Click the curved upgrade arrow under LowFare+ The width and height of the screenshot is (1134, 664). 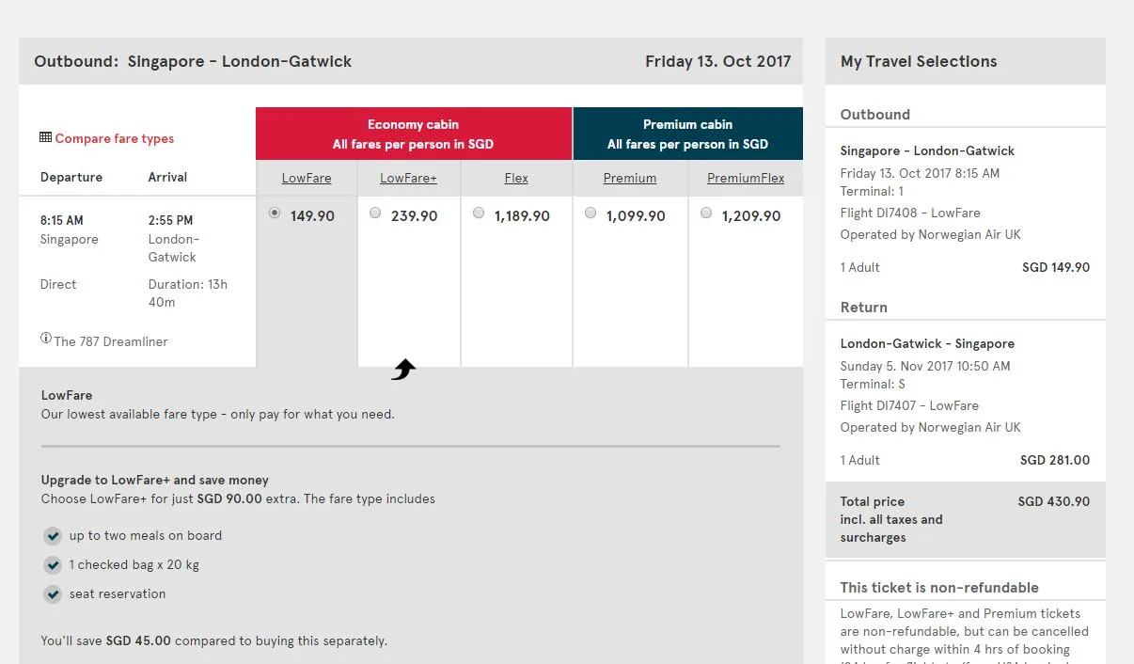[x=403, y=370]
